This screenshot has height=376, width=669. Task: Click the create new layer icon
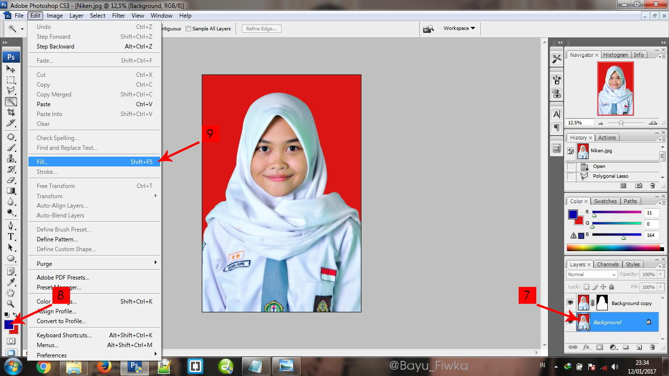coord(639,347)
